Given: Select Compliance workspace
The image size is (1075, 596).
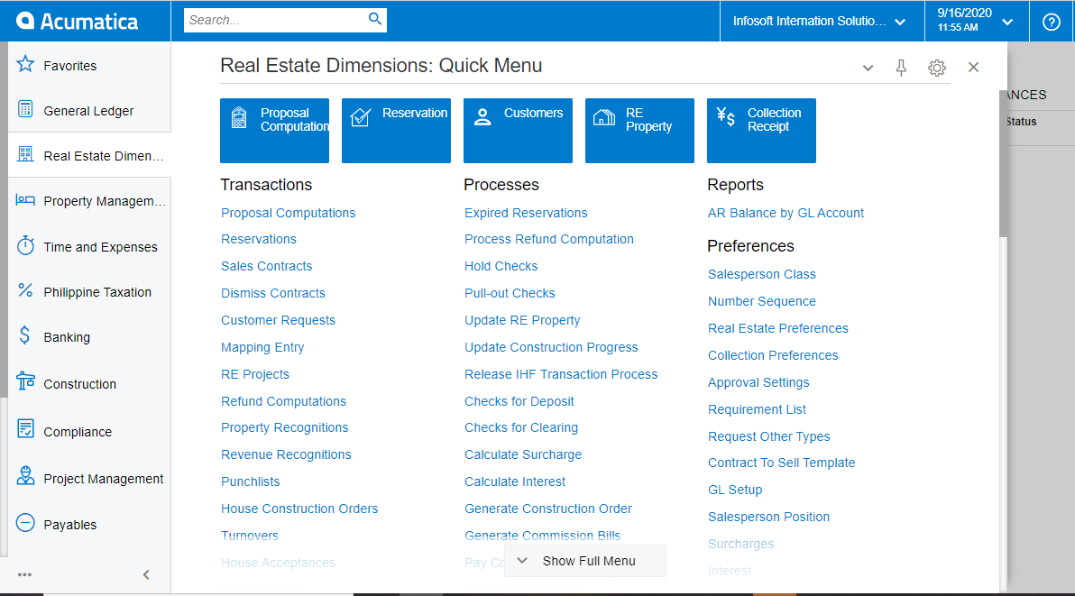Looking at the screenshot, I should [78, 432].
